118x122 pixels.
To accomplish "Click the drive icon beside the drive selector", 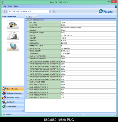I will (4, 11).
